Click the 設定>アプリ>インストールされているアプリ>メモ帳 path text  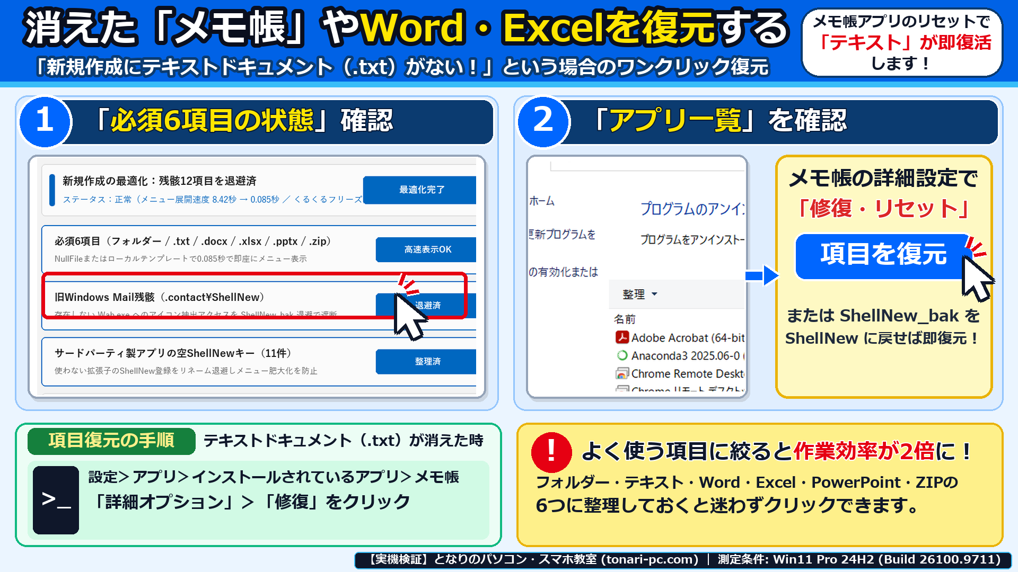coord(274,477)
